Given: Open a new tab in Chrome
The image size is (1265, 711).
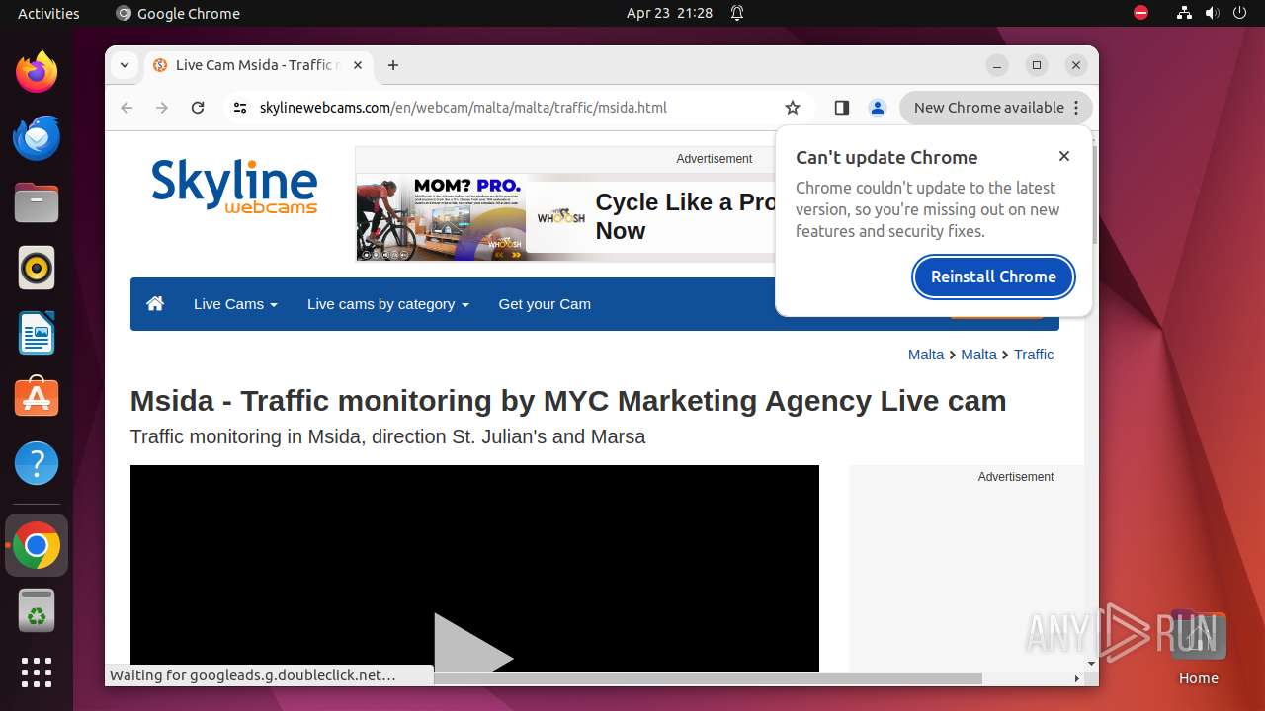Looking at the screenshot, I should pos(393,65).
